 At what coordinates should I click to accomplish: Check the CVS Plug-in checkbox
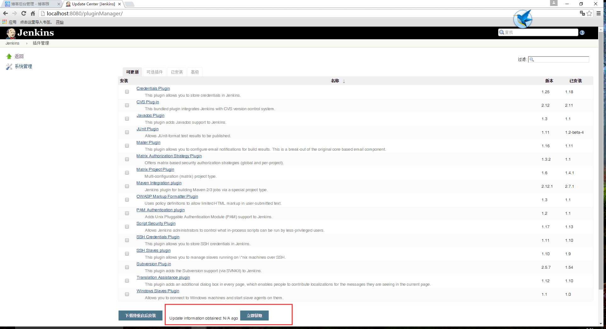click(127, 105)
